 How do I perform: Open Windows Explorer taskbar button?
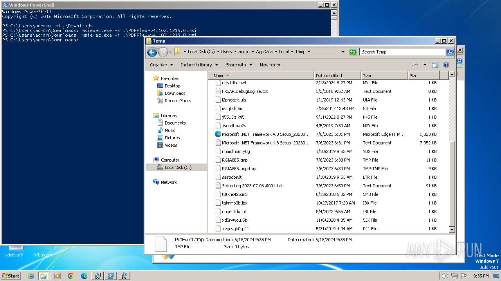(43, 276)
